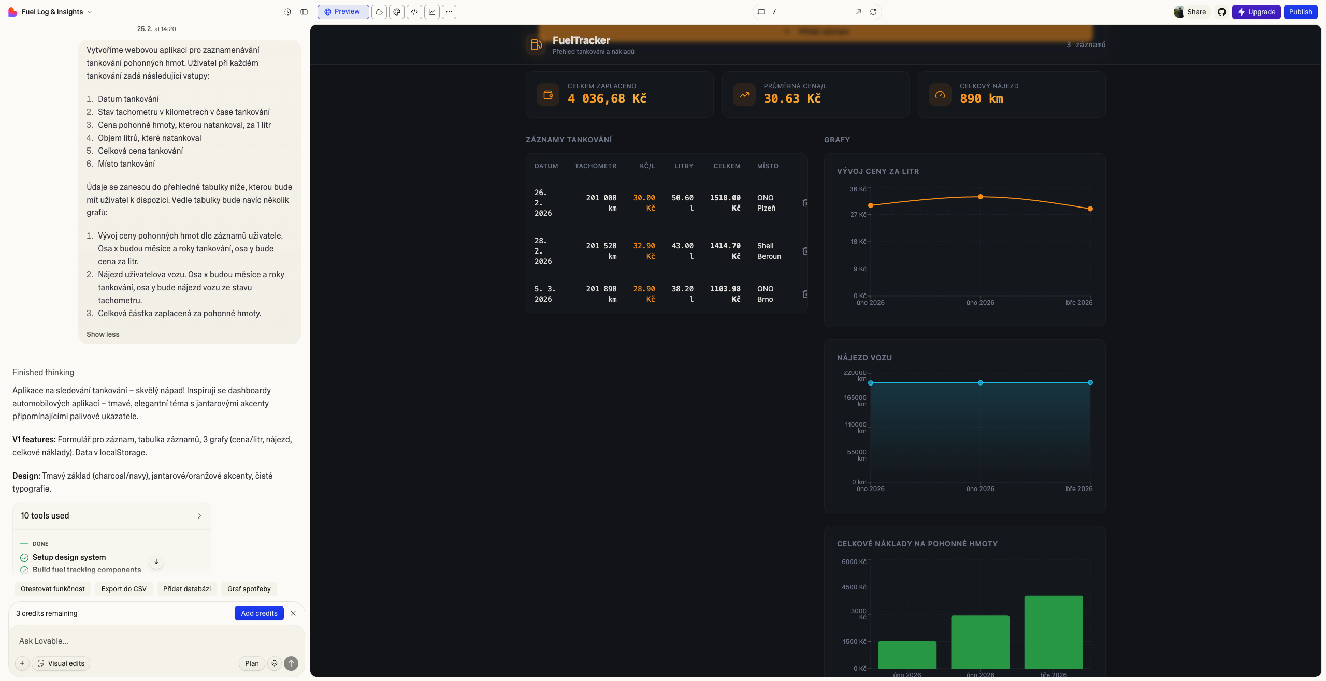The width and height of the screenshot is (1326, 681).
Task: Click the orange price point on chart
Action: [980, 197]
